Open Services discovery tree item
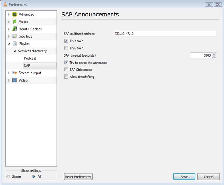 [x=32, y=51]
